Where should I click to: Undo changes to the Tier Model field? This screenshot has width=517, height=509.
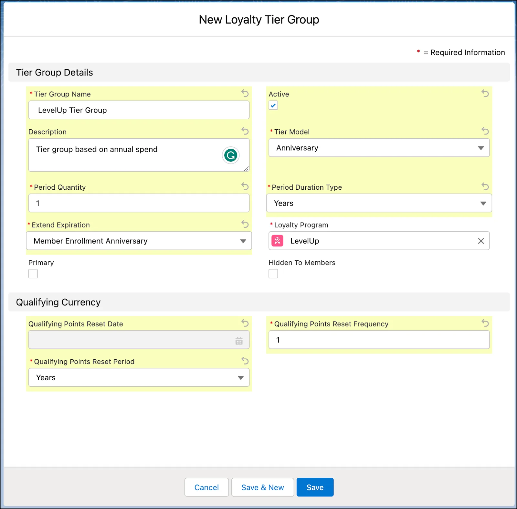point(485,131)
